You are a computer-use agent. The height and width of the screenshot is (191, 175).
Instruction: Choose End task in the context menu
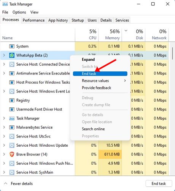pos(100,74)
